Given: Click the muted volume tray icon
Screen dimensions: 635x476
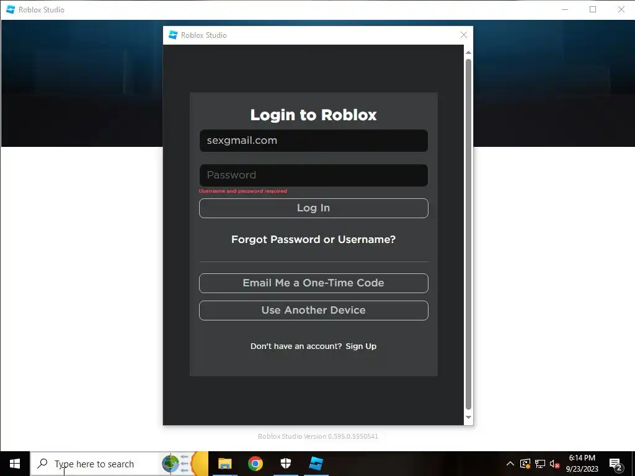Looking at the screenshot, I should [554, 464].
